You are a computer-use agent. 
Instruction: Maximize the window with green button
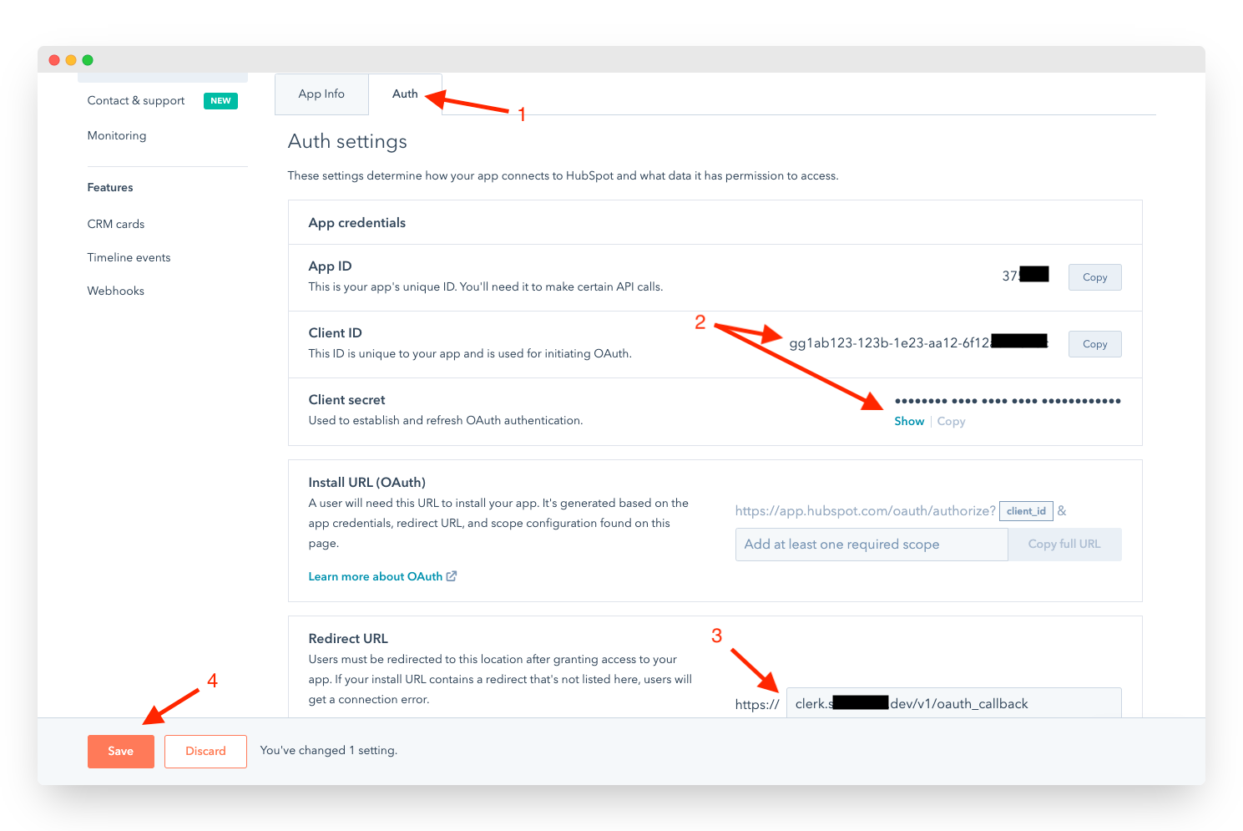pos(88,60)
